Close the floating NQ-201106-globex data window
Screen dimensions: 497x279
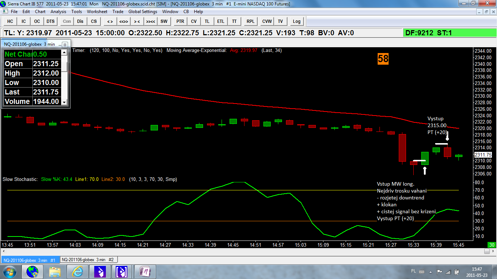65,44
